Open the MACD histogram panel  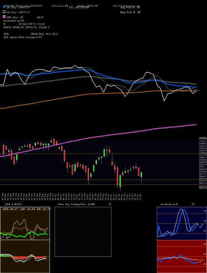click(x=25, y=256)
